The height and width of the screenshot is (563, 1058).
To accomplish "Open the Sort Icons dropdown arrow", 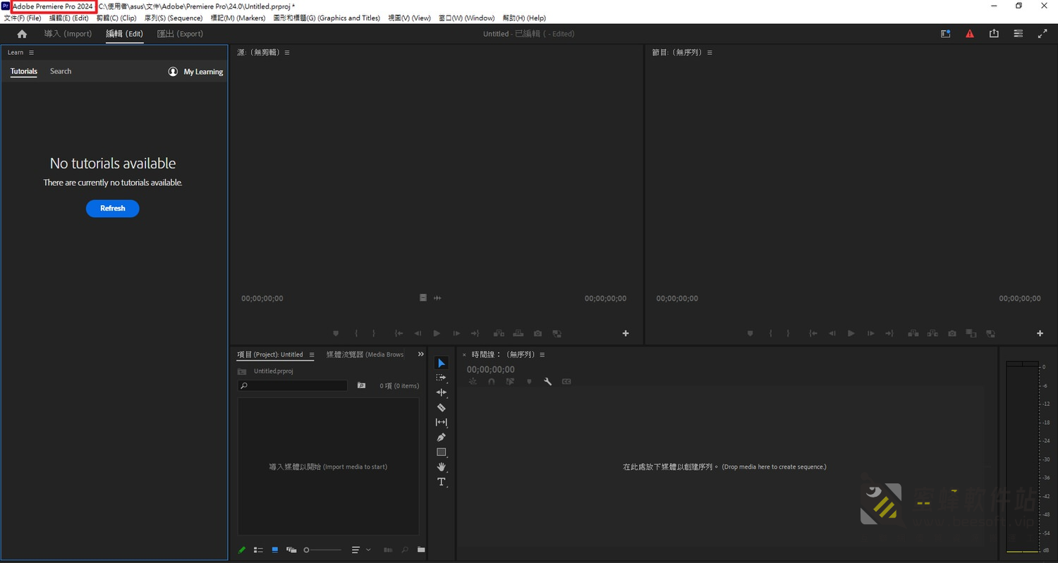I will click(368, 550).
